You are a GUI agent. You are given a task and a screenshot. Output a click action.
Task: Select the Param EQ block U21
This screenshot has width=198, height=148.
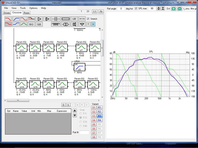tap(62, 48)
